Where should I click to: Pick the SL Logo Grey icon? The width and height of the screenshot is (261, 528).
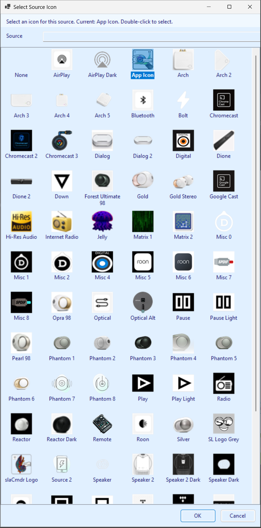tap(224, 424)
